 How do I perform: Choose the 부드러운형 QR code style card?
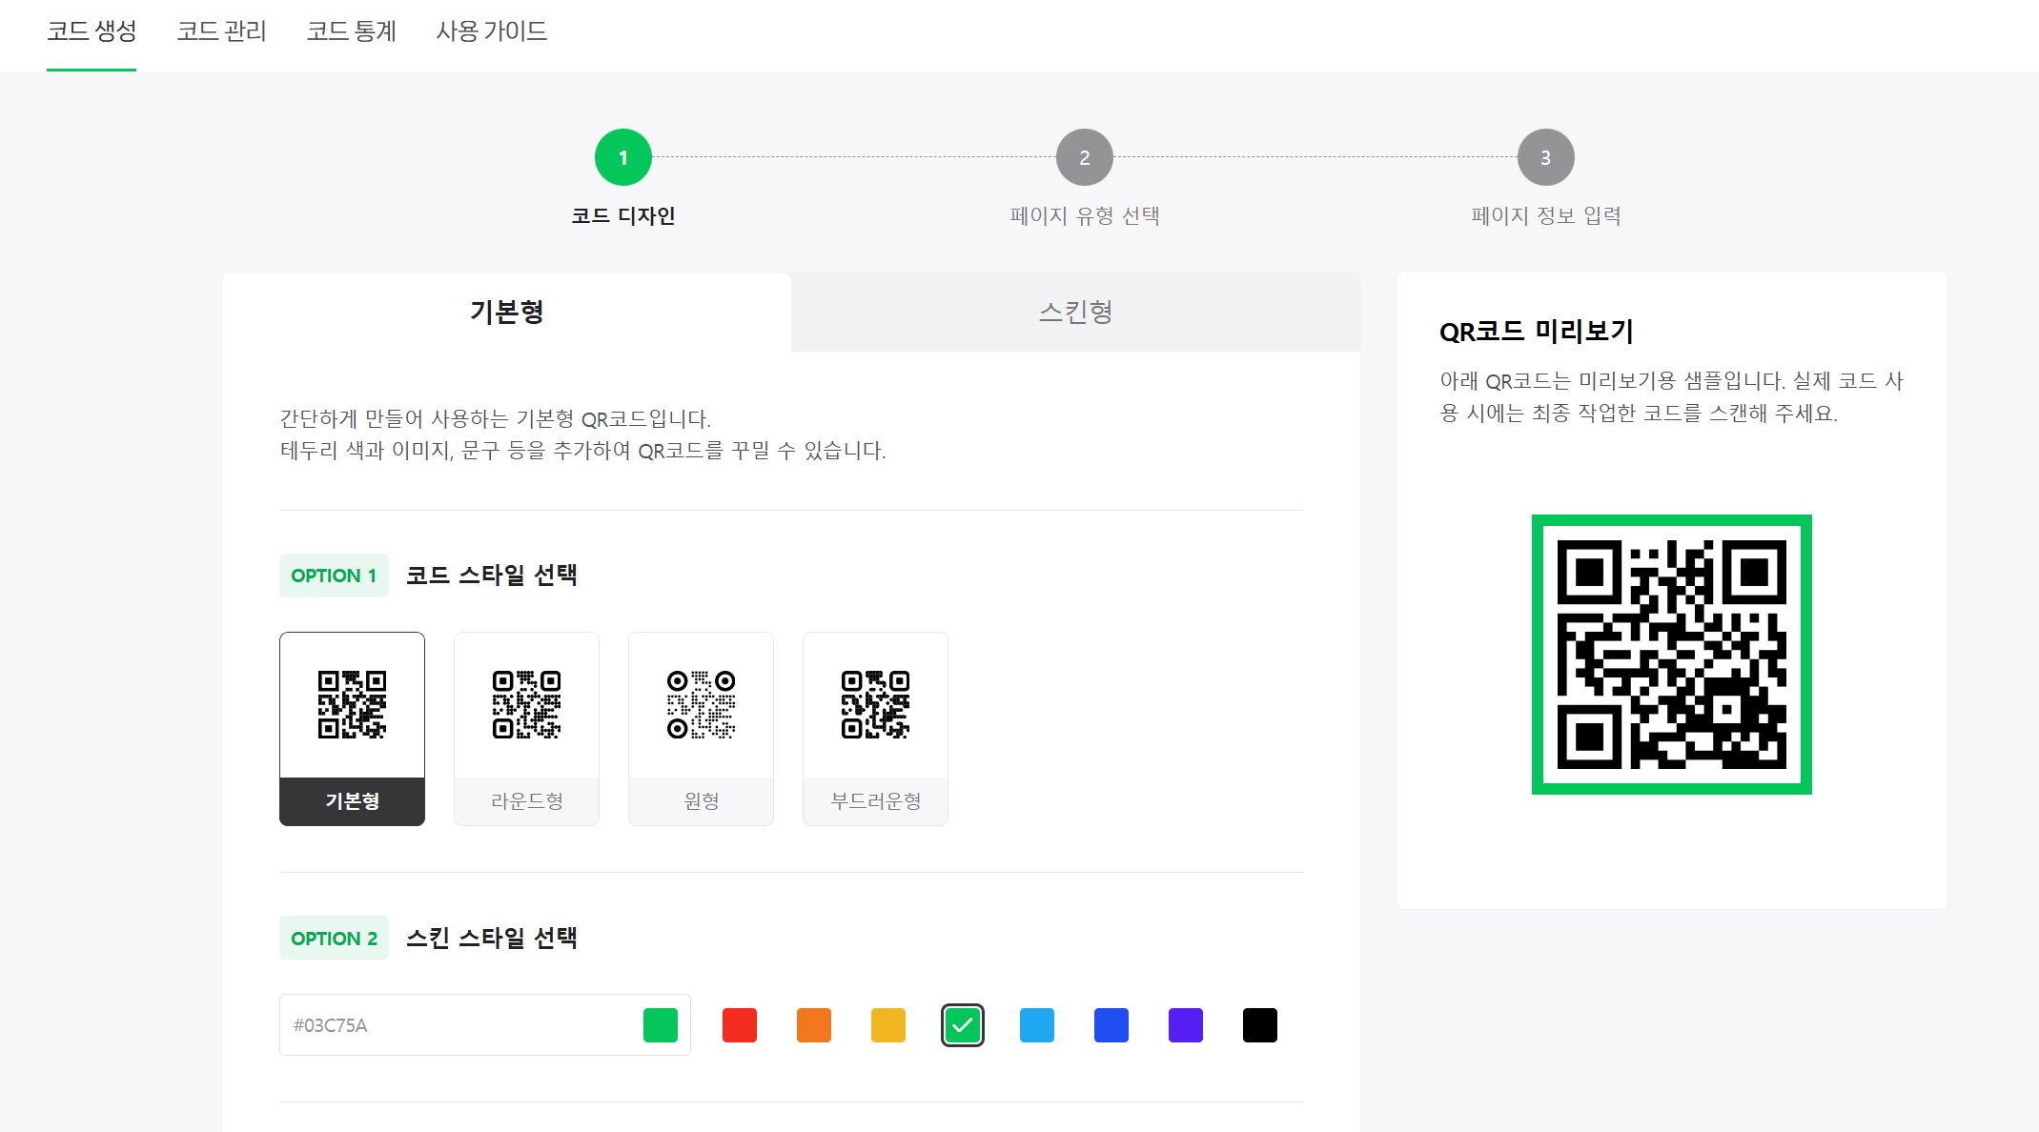[875, 729]
